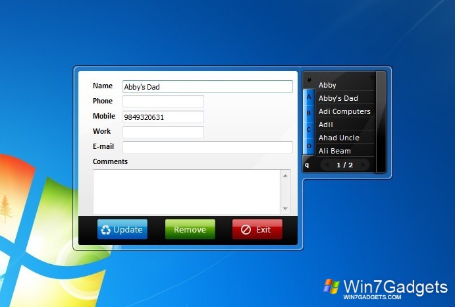Focus the Mobile number field
Viewport: 455px width, 307px height.
(163, 117)
